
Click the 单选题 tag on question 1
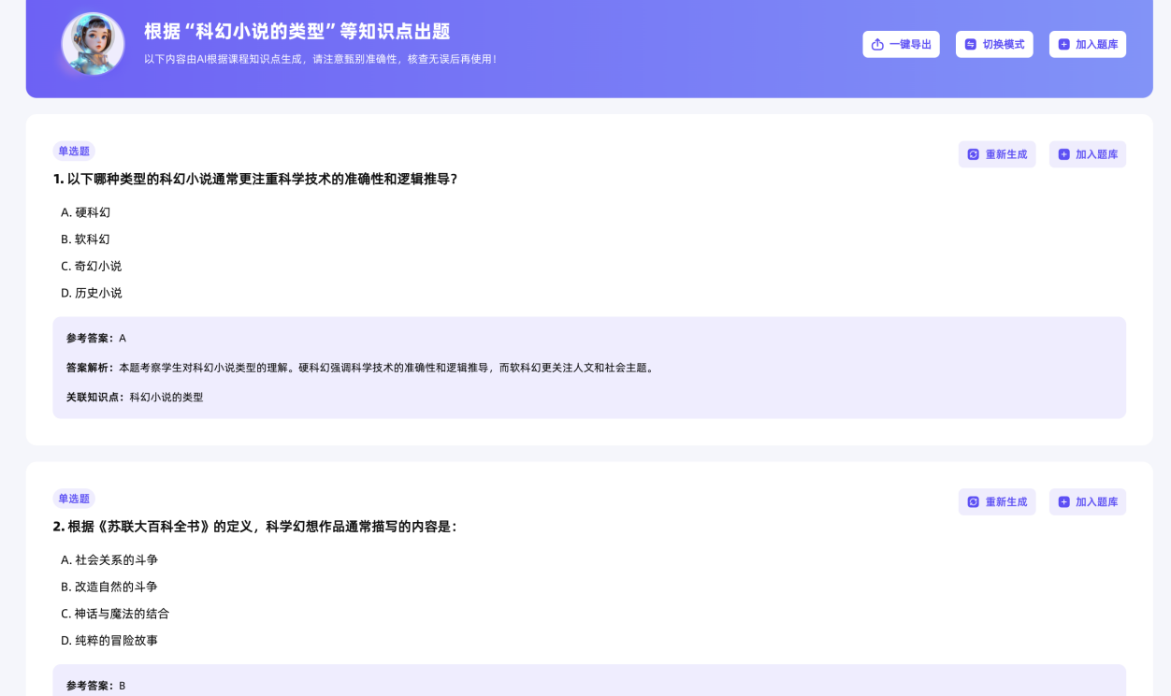[x=74, y=152]
